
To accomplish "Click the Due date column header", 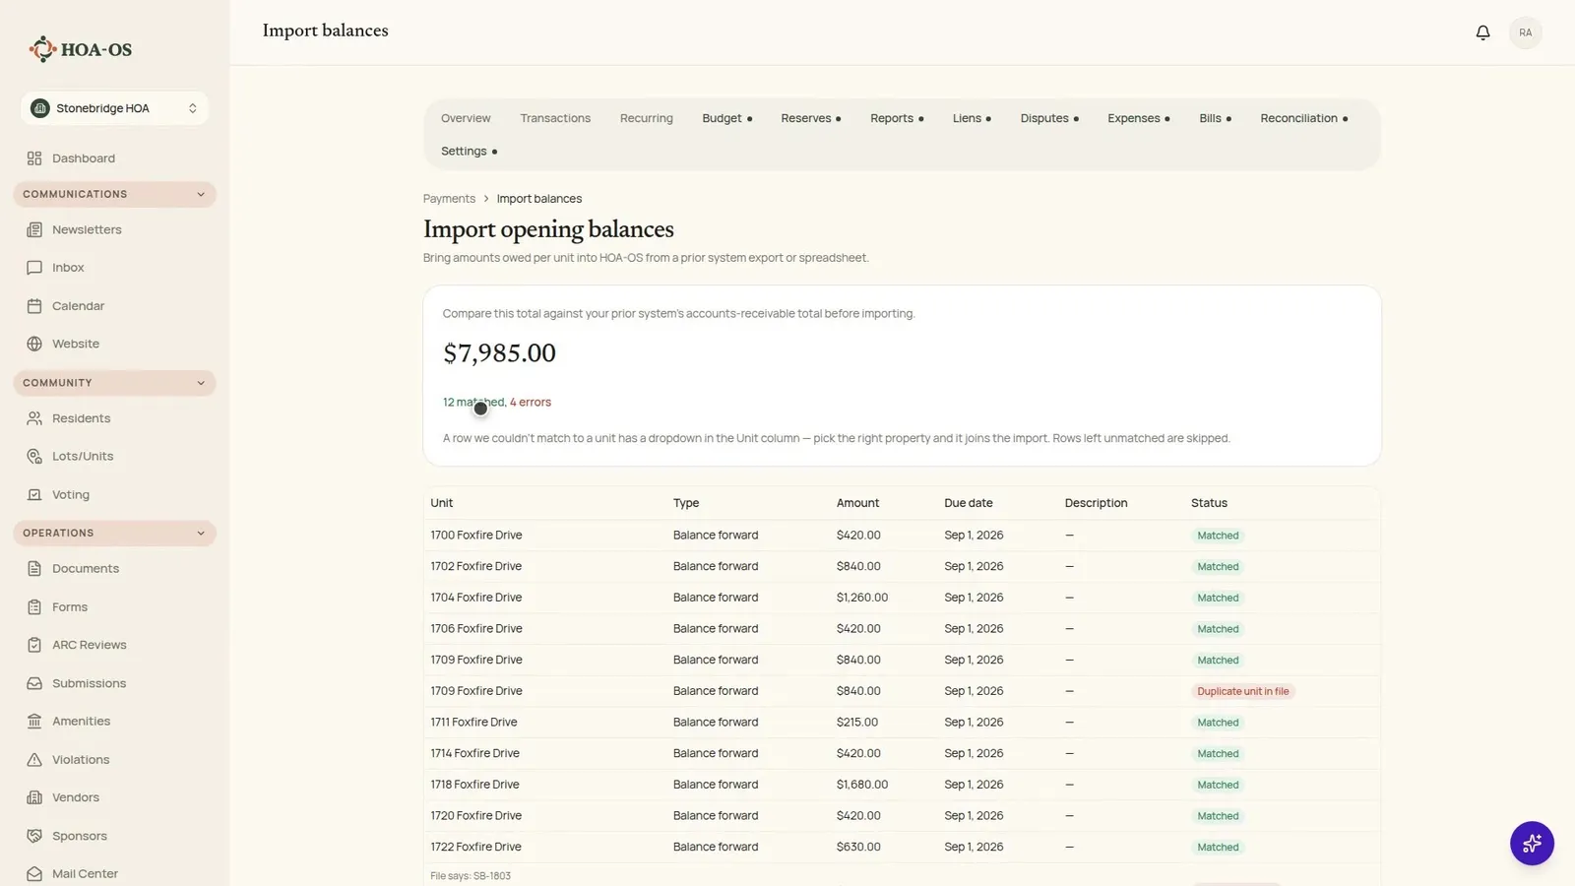I will 969,503.
